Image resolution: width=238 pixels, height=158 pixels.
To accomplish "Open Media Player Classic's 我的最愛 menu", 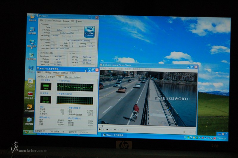I will click(138, 69).
